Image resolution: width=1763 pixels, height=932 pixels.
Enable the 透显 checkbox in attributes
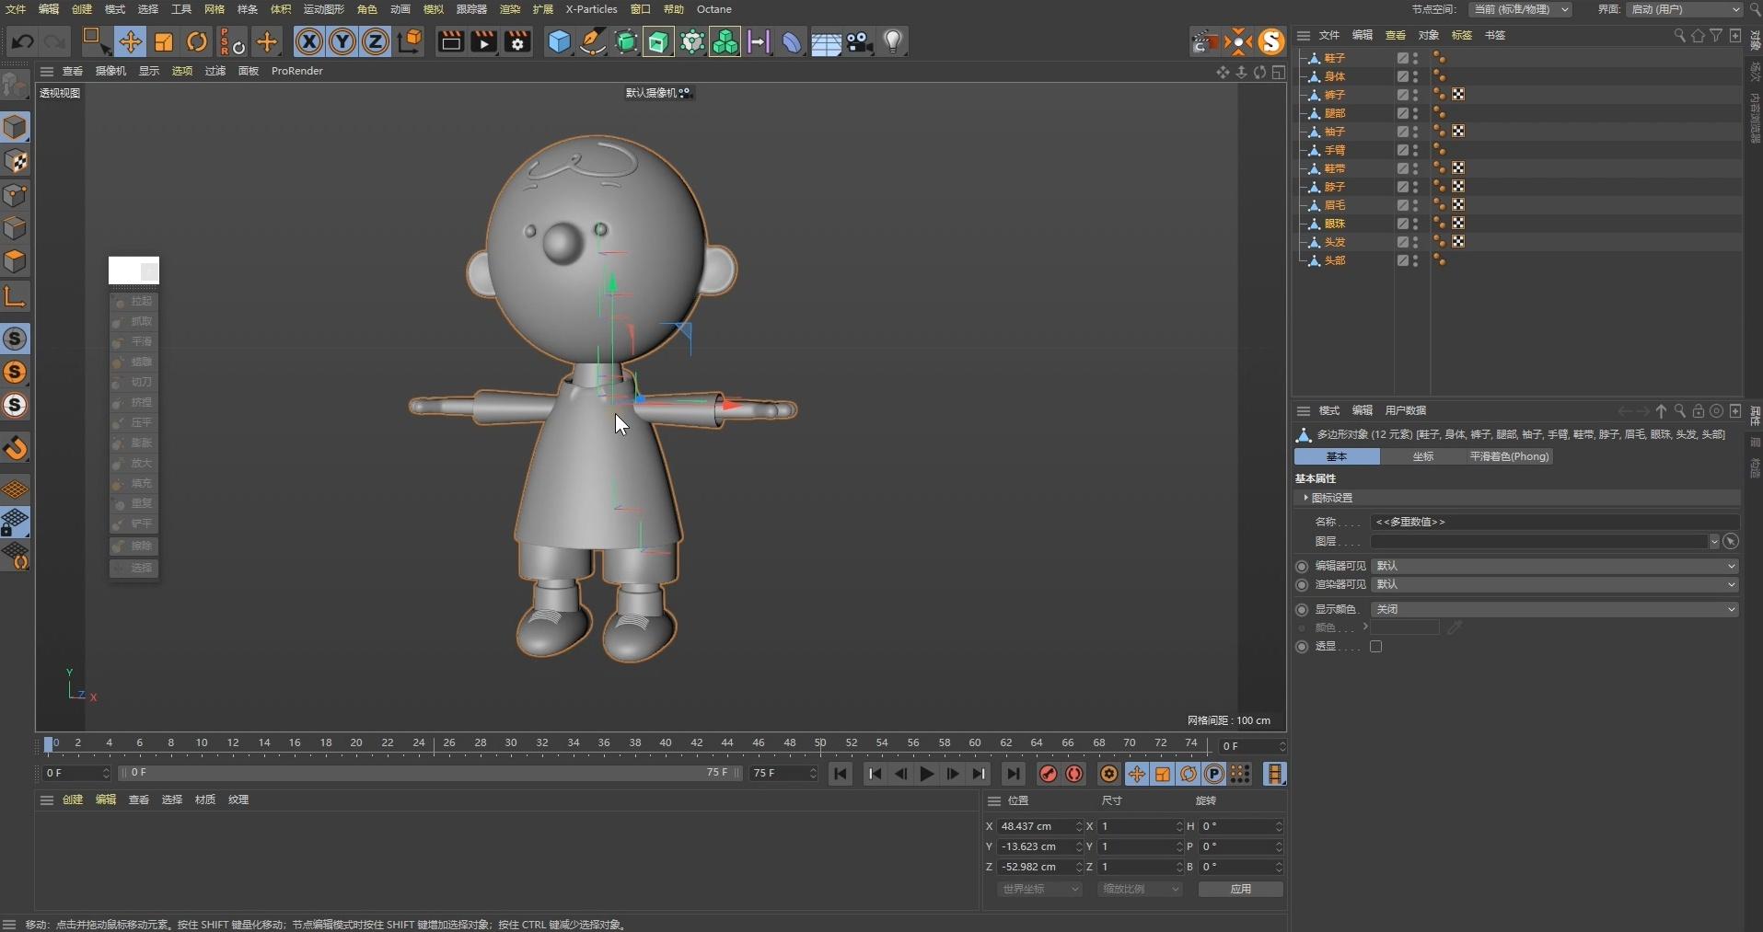(1376, 647)
